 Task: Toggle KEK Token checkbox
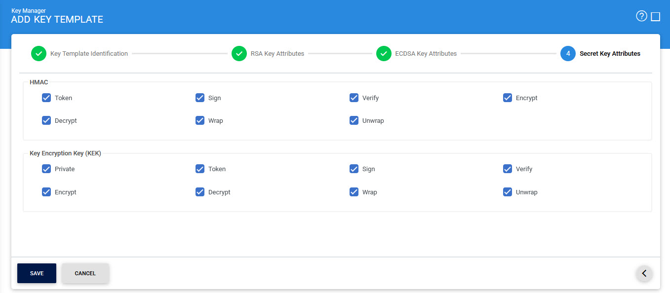click(200, 169)
